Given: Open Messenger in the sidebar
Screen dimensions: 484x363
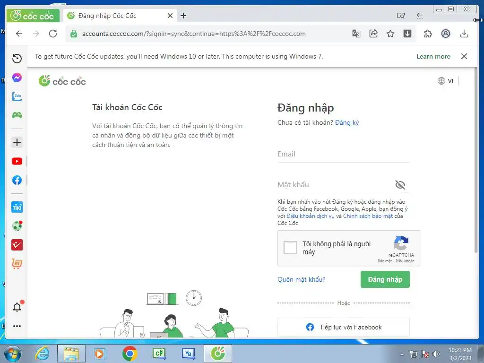Looking at the screenshot, I should tap(17, 78).
